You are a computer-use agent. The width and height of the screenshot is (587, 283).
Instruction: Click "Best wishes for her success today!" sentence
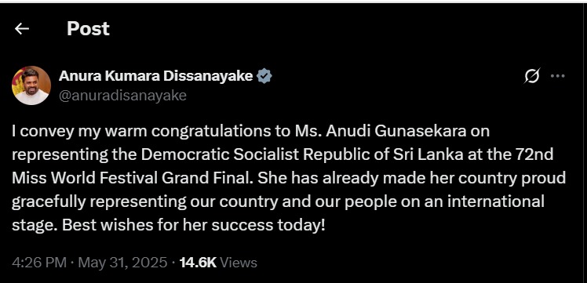[x=194, y=225]
